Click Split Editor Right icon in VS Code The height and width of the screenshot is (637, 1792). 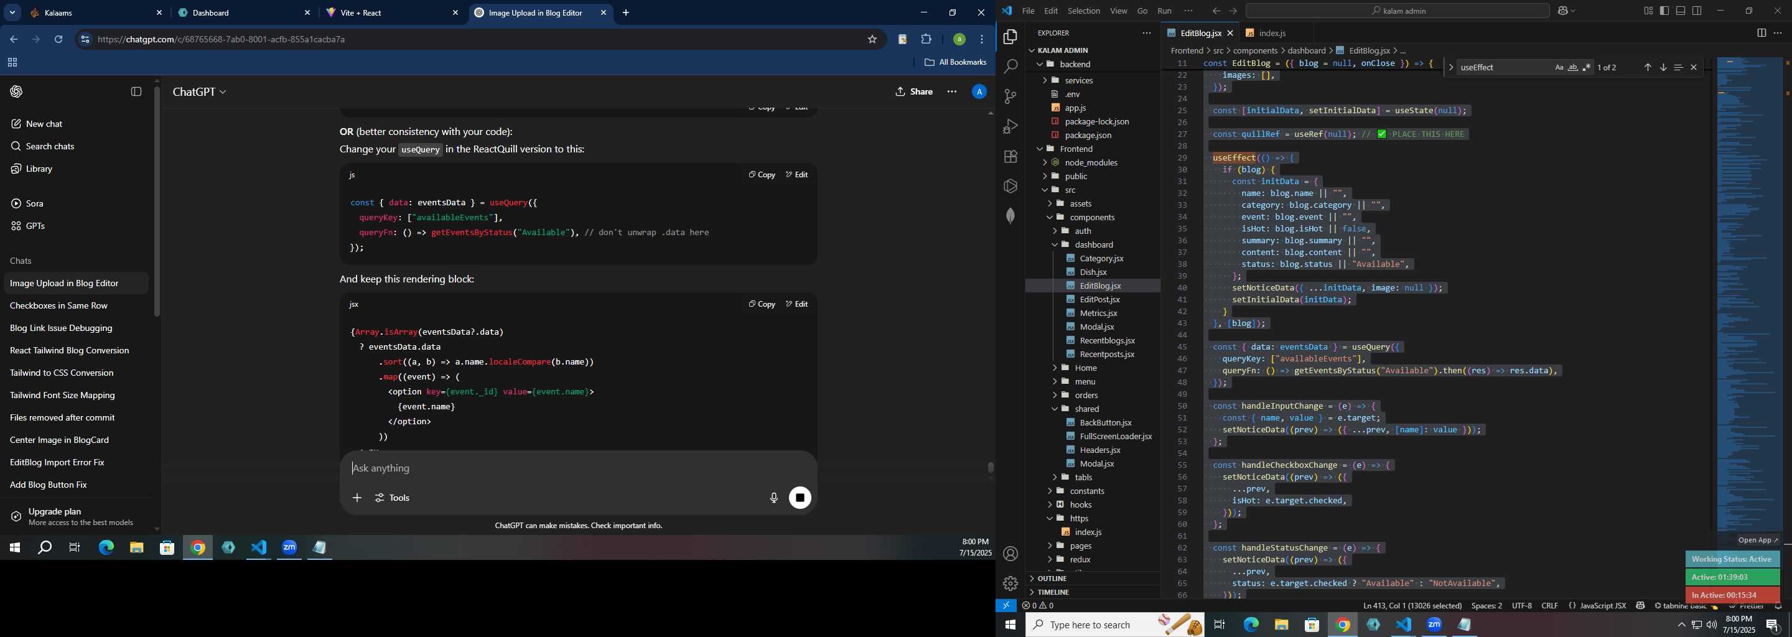(x=1761, y=34)
